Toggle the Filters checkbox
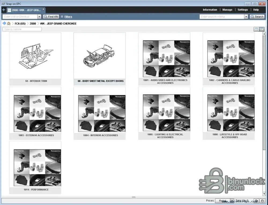Viewport: 268px width, 205px height. click(x=62, y=17)
